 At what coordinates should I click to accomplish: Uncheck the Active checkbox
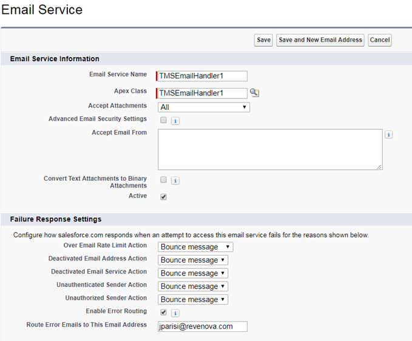click(163, 197)
